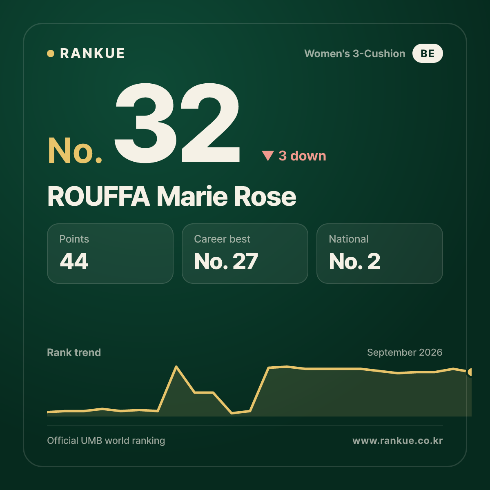Click the red down-triangle indicator
This screenshot has width=490, height=490.
point(268,156)
